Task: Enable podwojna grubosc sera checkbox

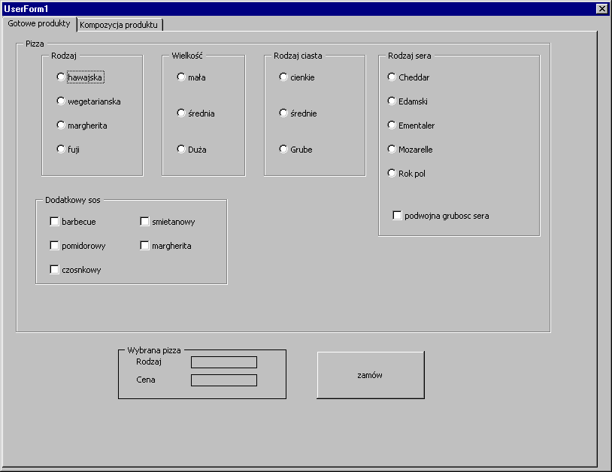Action: (x=398, y=216)
